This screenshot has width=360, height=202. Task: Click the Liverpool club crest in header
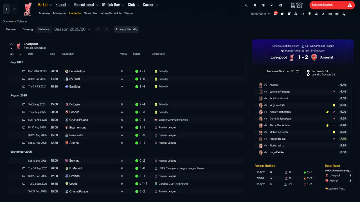[27, 9]
